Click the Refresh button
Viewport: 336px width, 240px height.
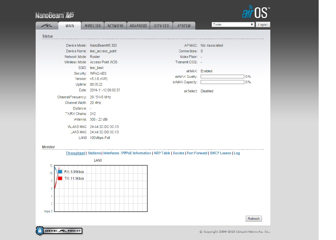(x=253, y=219)
